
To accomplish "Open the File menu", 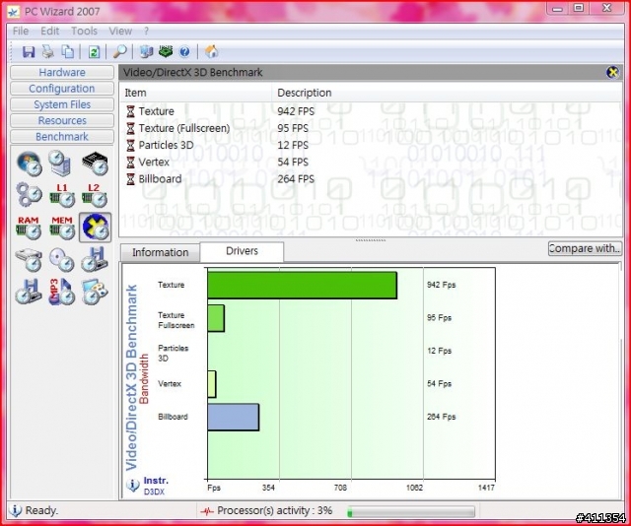I will pyautogui.click(x=21, y=31).
